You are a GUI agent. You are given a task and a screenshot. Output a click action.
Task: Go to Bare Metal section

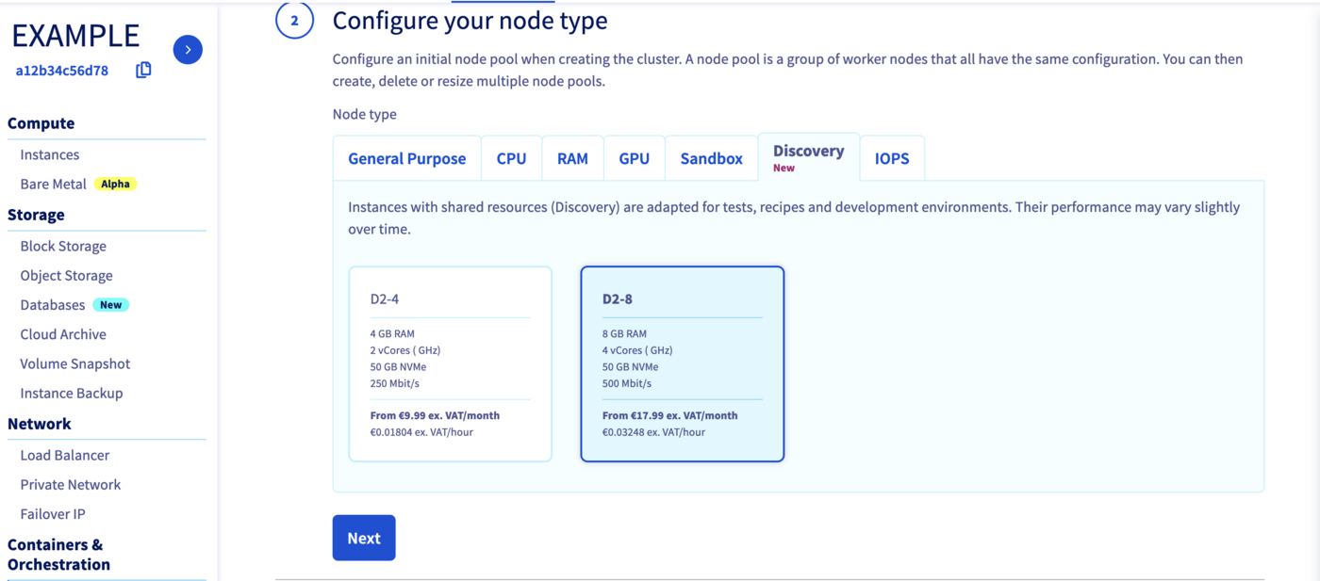(x=51, y=183)
